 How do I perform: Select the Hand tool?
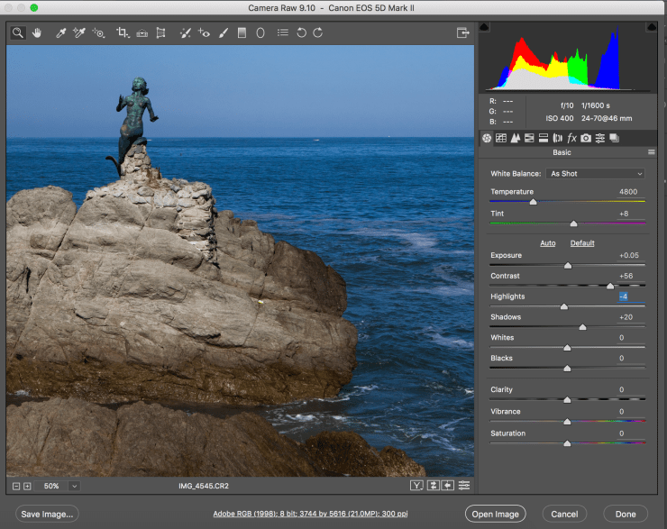pyautogui.click(x=38, y=32)
